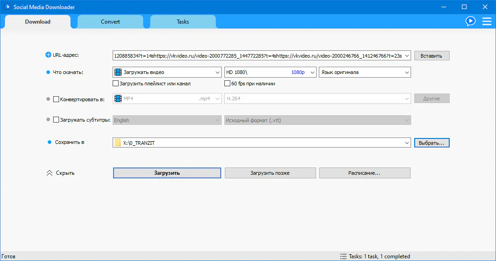
Task: Click the folder icon in save path
Action: click(x=118, y=143)
